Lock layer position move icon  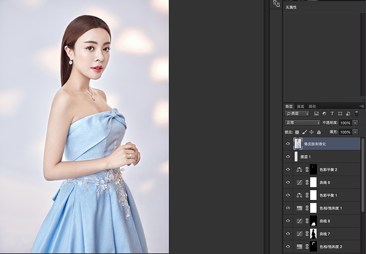312,132
